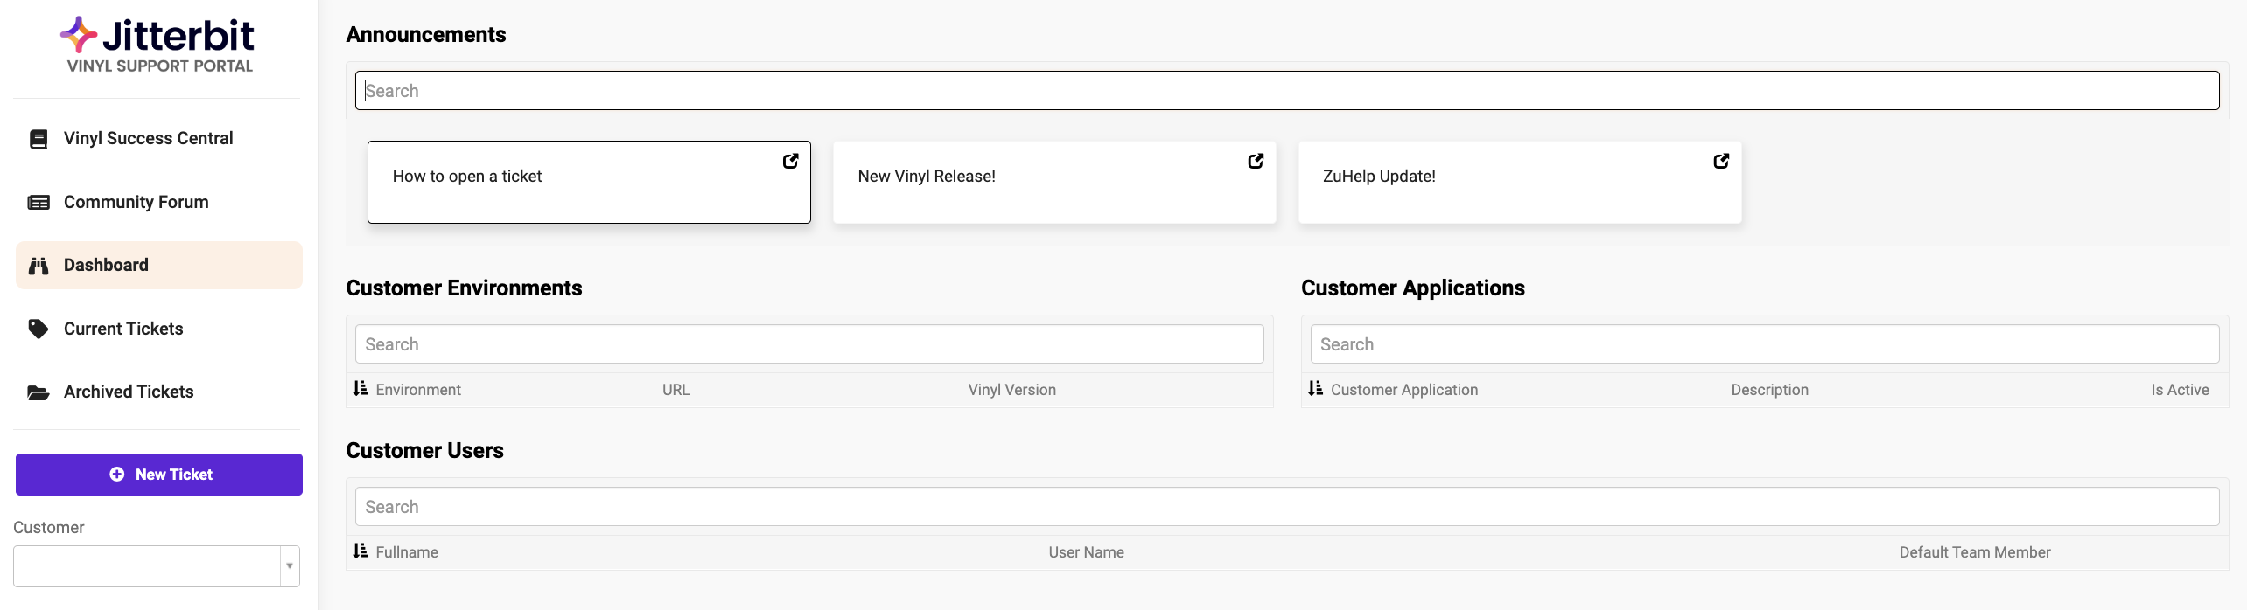The height and width of the screenshot is (610, 2247).
Task: Click the URL column header
Action: (676, 391)
